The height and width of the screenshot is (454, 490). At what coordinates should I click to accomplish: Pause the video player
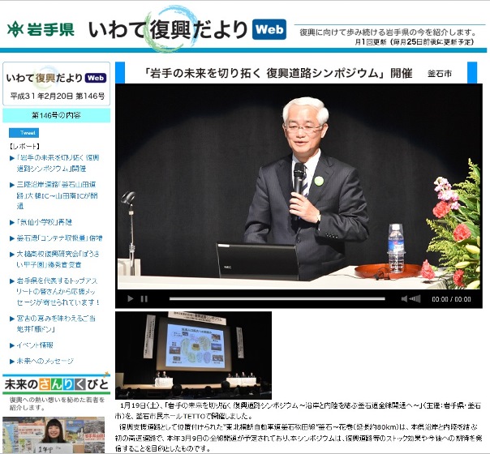click(144, 299)
